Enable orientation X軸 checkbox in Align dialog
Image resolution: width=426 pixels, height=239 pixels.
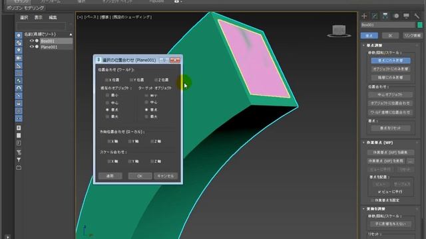point(109,141)
